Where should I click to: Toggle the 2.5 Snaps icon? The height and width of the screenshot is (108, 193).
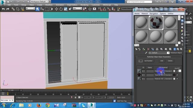click(100, 9)
